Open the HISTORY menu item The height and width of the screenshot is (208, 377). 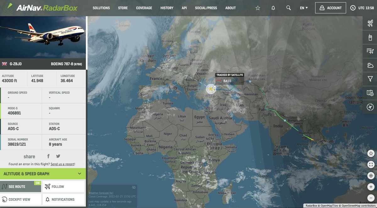(x=167, y=8)
